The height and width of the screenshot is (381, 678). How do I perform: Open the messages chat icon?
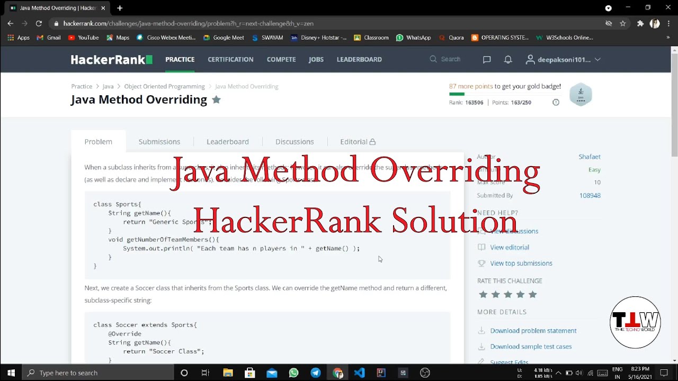[x=487, y=59]
